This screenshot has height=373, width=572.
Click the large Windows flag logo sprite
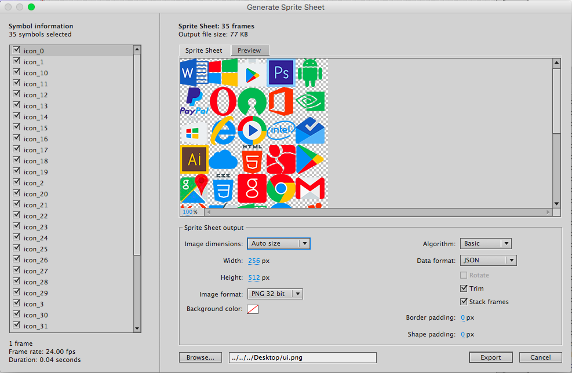[223, 72]
